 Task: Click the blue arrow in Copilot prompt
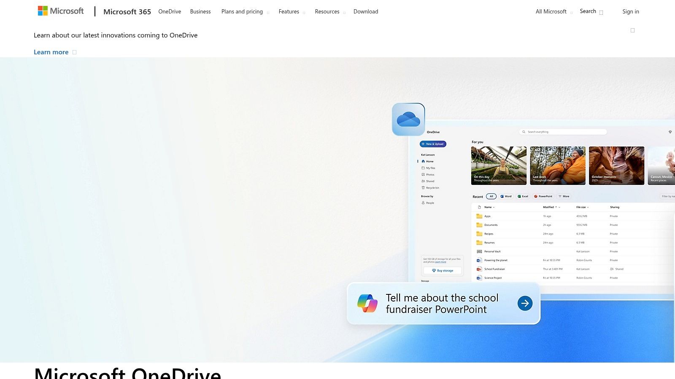[x=525, y=303]
